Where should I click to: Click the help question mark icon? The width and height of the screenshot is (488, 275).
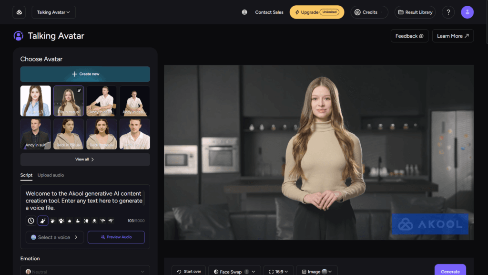point(448,12)
